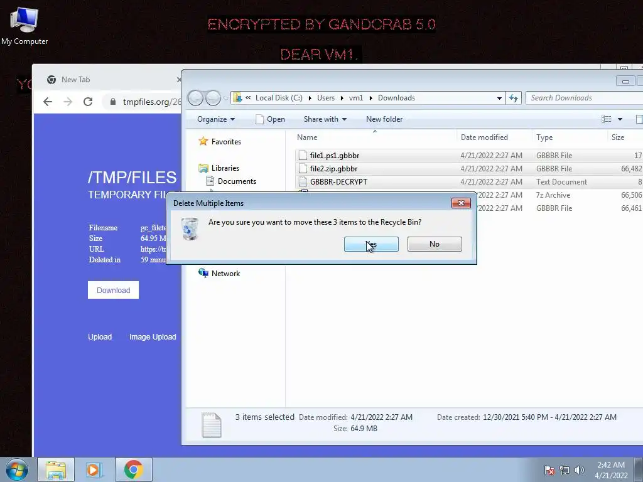The height and width of the screenshot is (482, 643).
Task: Click No in Delete Multiple Items dialog
Action: 435,244
